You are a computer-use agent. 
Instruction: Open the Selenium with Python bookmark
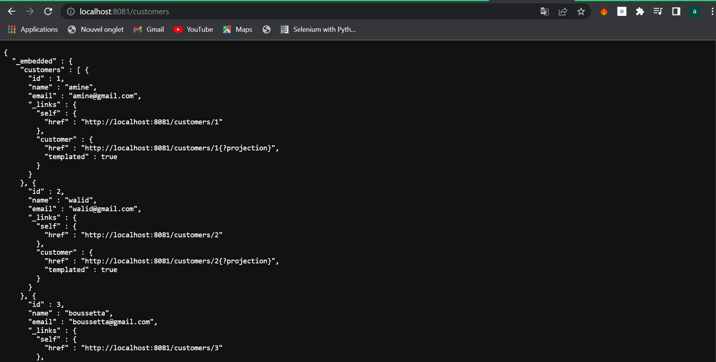[x=318, y=29]
